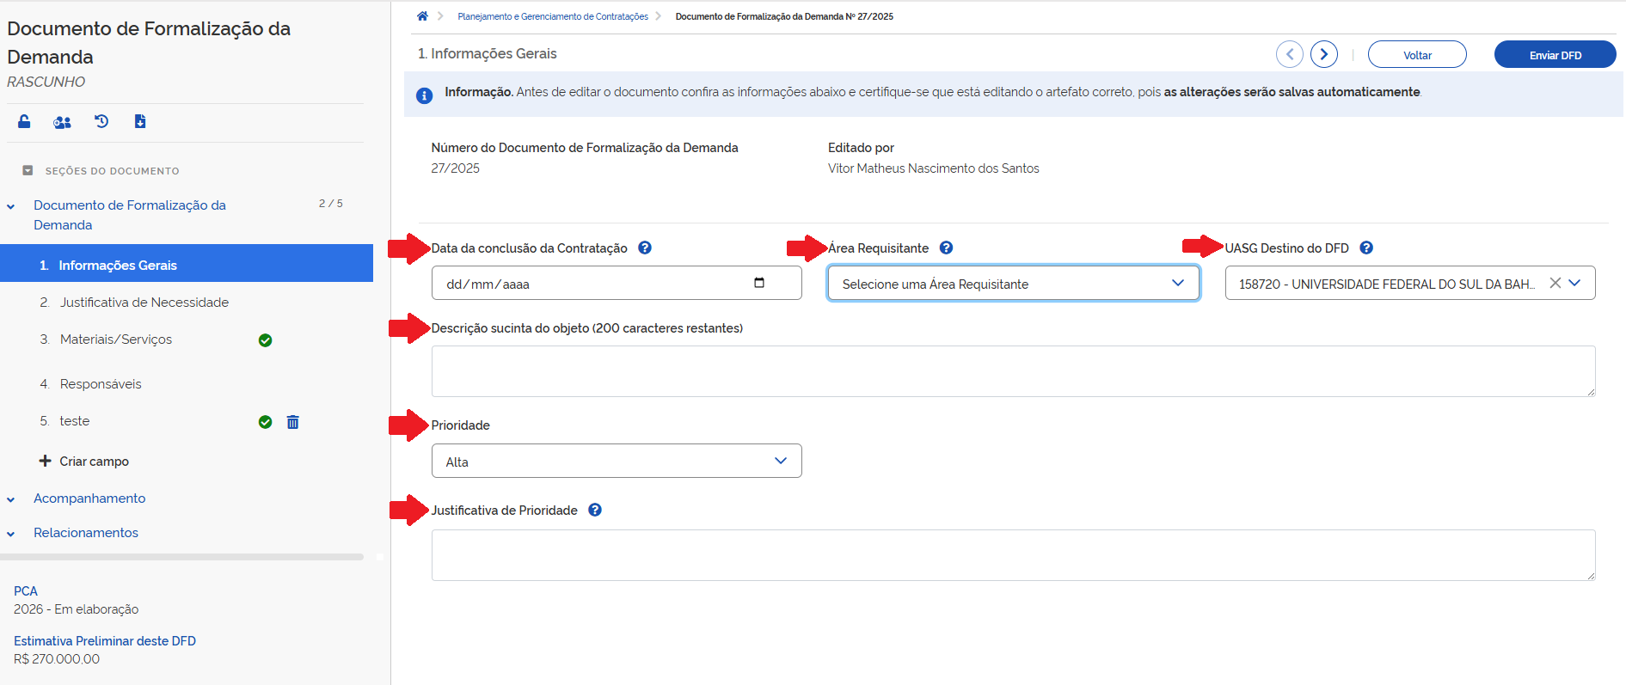Open the Área Requisitante dropdown
This screenshot has height=685, width=1626.
[1013, 284]
